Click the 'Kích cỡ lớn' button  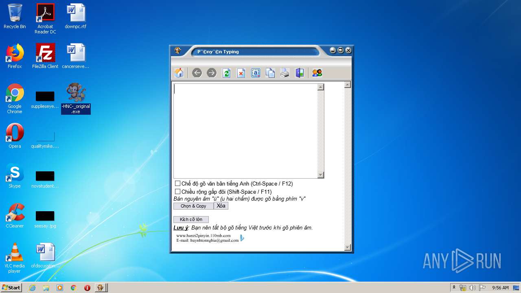click(x=191, y=219)
